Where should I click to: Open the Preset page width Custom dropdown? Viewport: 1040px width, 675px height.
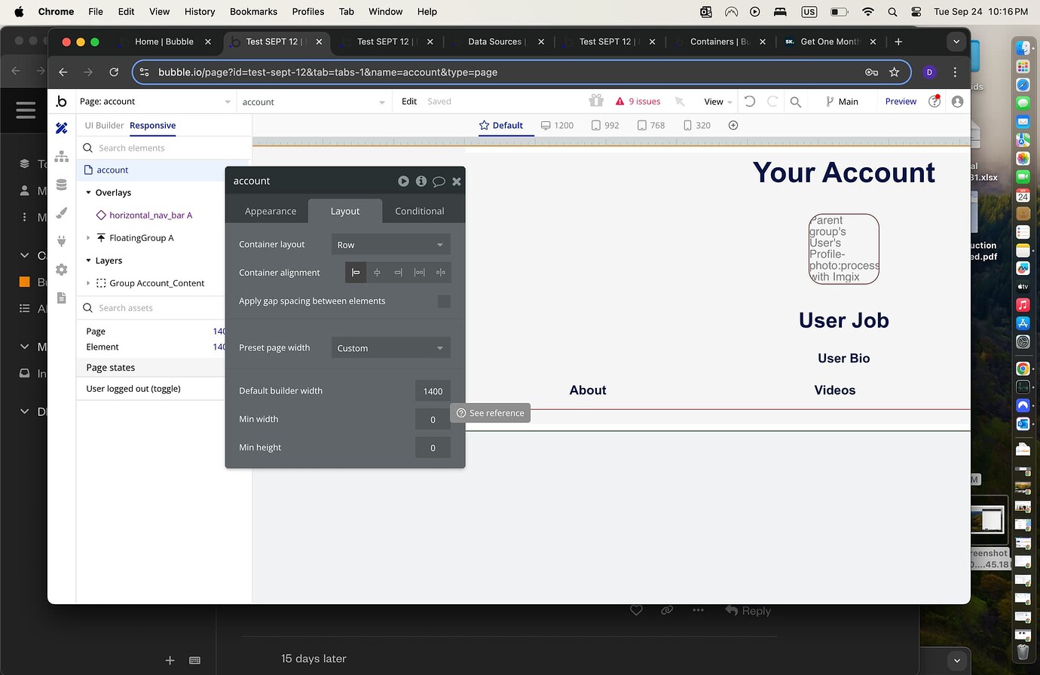(x=390, y=347)
